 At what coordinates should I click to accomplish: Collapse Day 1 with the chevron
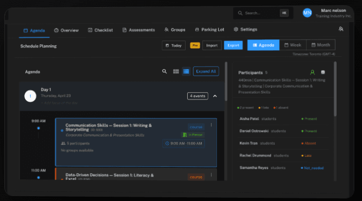(x=215, y=96)
